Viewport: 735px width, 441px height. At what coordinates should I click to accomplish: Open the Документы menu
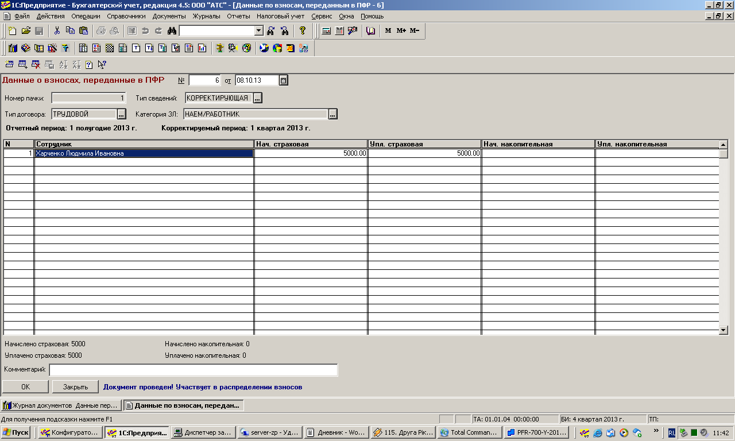pyautogui.click(x=169, y=16)
